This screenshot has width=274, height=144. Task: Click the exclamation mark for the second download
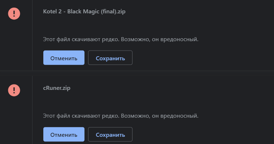(x=14, y=90)
